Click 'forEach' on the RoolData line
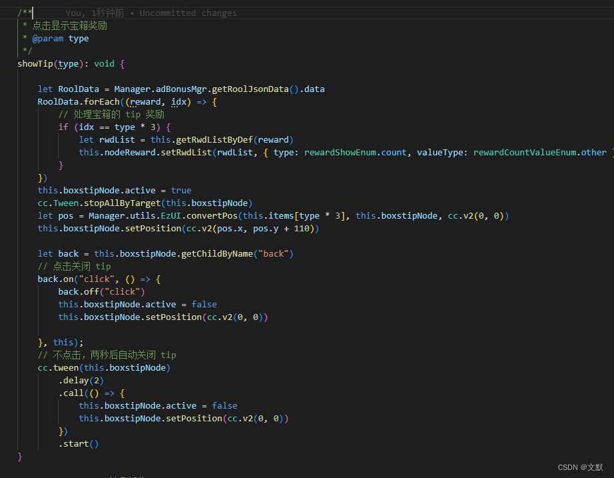614x478 pixels. pyautogui.click(x=102, y=102)
